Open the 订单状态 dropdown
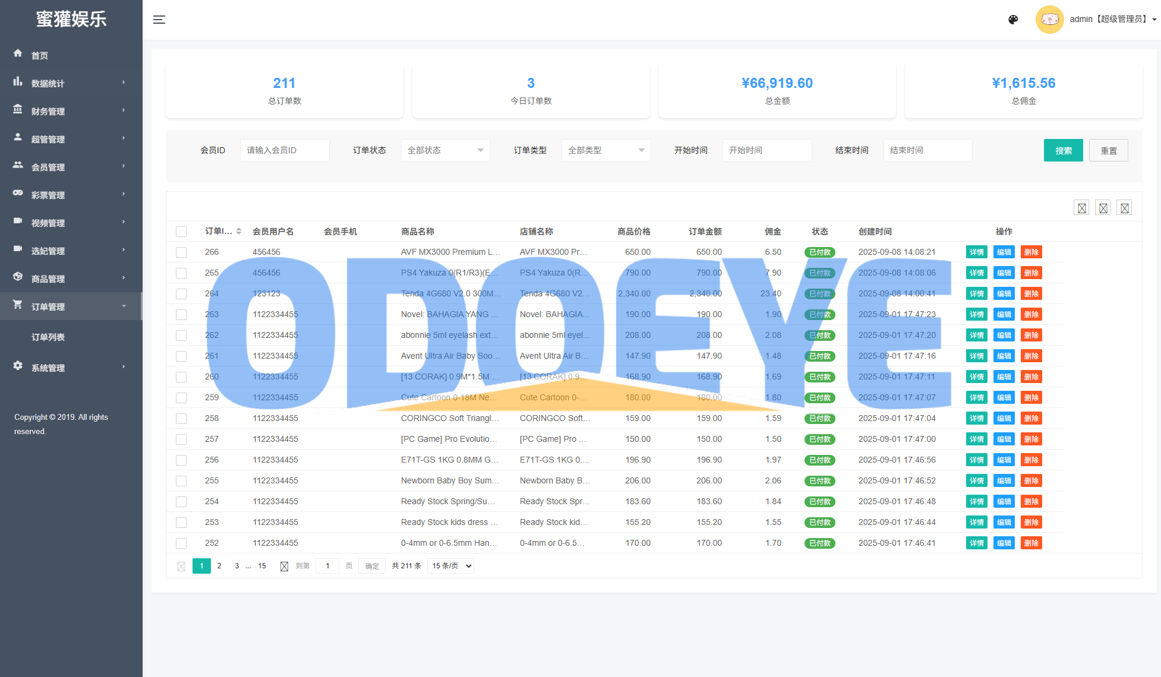 pyautogui.click(x=445, y=150)
